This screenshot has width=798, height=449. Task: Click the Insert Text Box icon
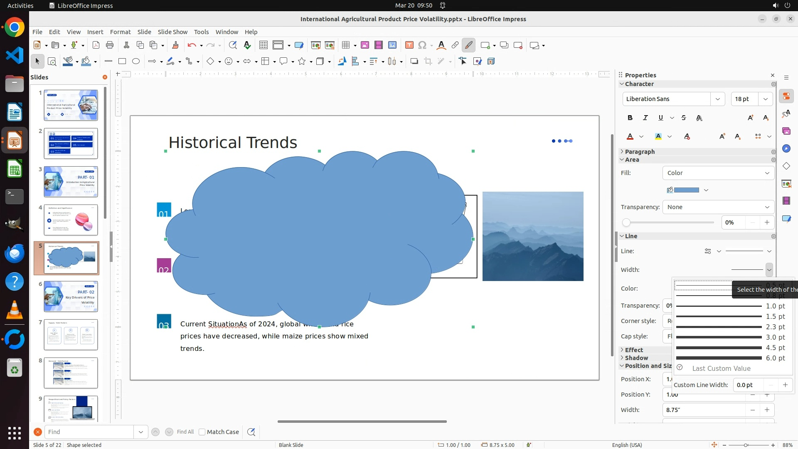pyautogui.click(x=409, y=45)
